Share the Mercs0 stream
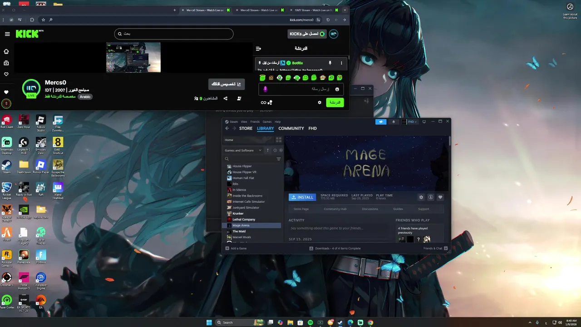581x327 pixels. 226,98
